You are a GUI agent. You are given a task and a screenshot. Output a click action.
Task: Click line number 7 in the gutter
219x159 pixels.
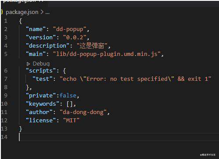tap(6, 79)
